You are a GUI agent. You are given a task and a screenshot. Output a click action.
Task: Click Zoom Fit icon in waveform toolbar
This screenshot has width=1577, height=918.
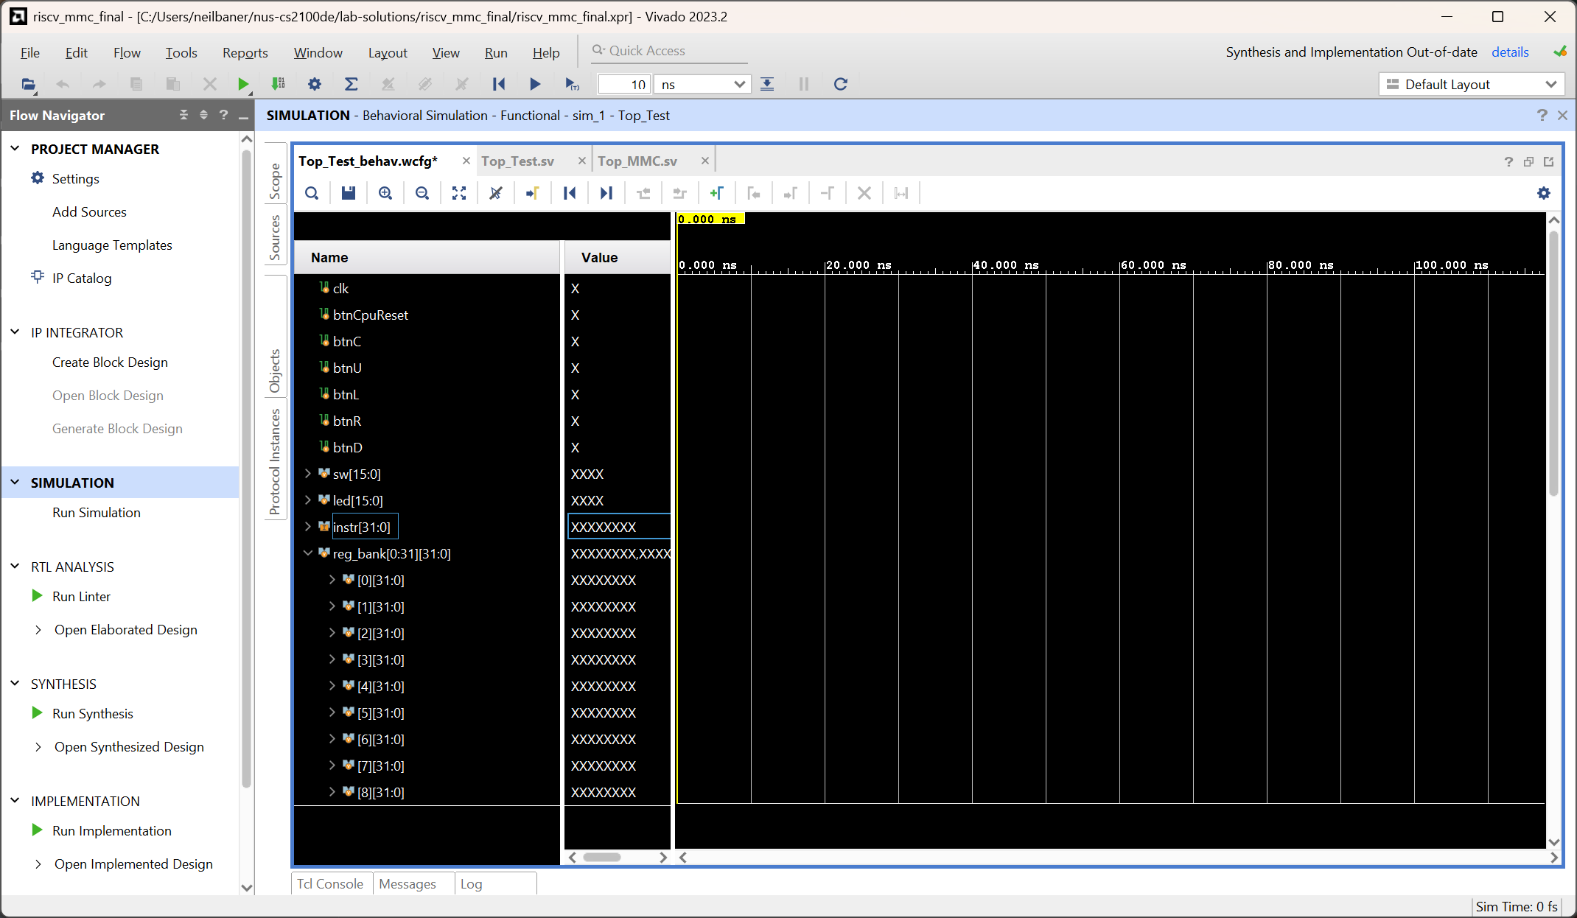tap(459, 193)
